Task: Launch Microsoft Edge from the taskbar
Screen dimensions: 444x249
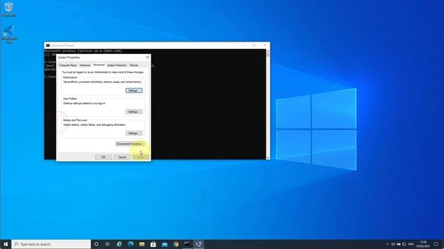Action: pos(130,244)
